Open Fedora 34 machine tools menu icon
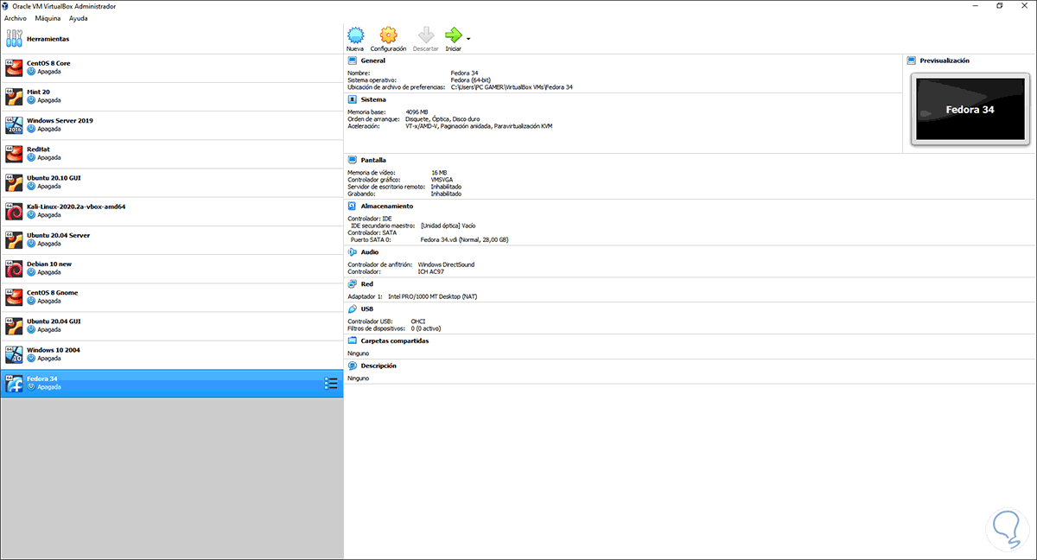Screen dimensions: 1037x560 pos(331,383)
